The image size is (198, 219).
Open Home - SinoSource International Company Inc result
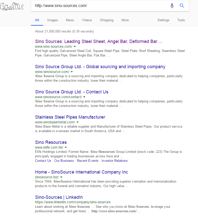[x=81, y=172]
